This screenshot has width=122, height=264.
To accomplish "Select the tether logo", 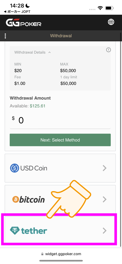I will 28,231.
